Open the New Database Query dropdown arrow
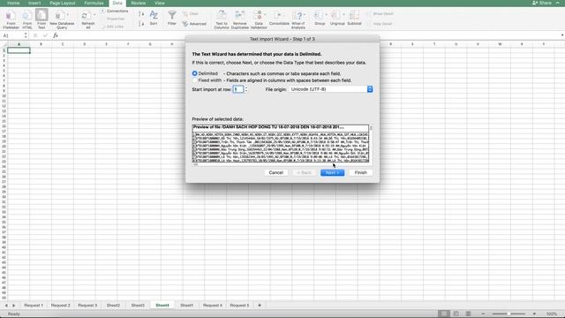 pyautogui.click(x=68, y=15)
